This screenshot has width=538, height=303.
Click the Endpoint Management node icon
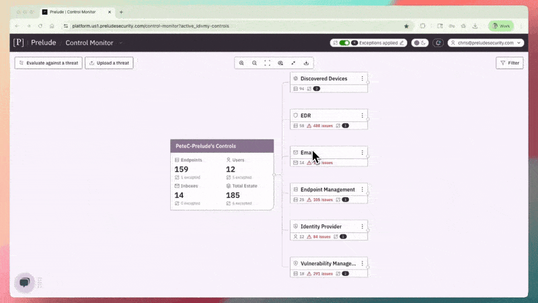click(x=295, y=189)
